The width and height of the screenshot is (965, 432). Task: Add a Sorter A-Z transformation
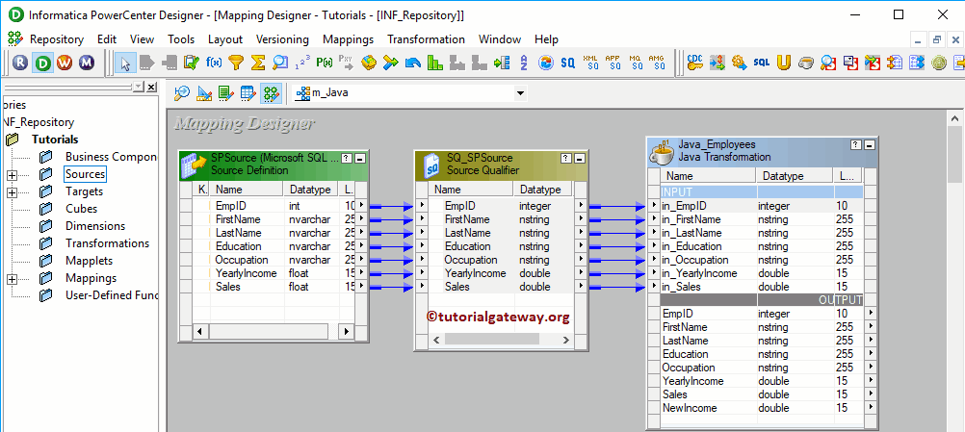[x=524, y=63]
